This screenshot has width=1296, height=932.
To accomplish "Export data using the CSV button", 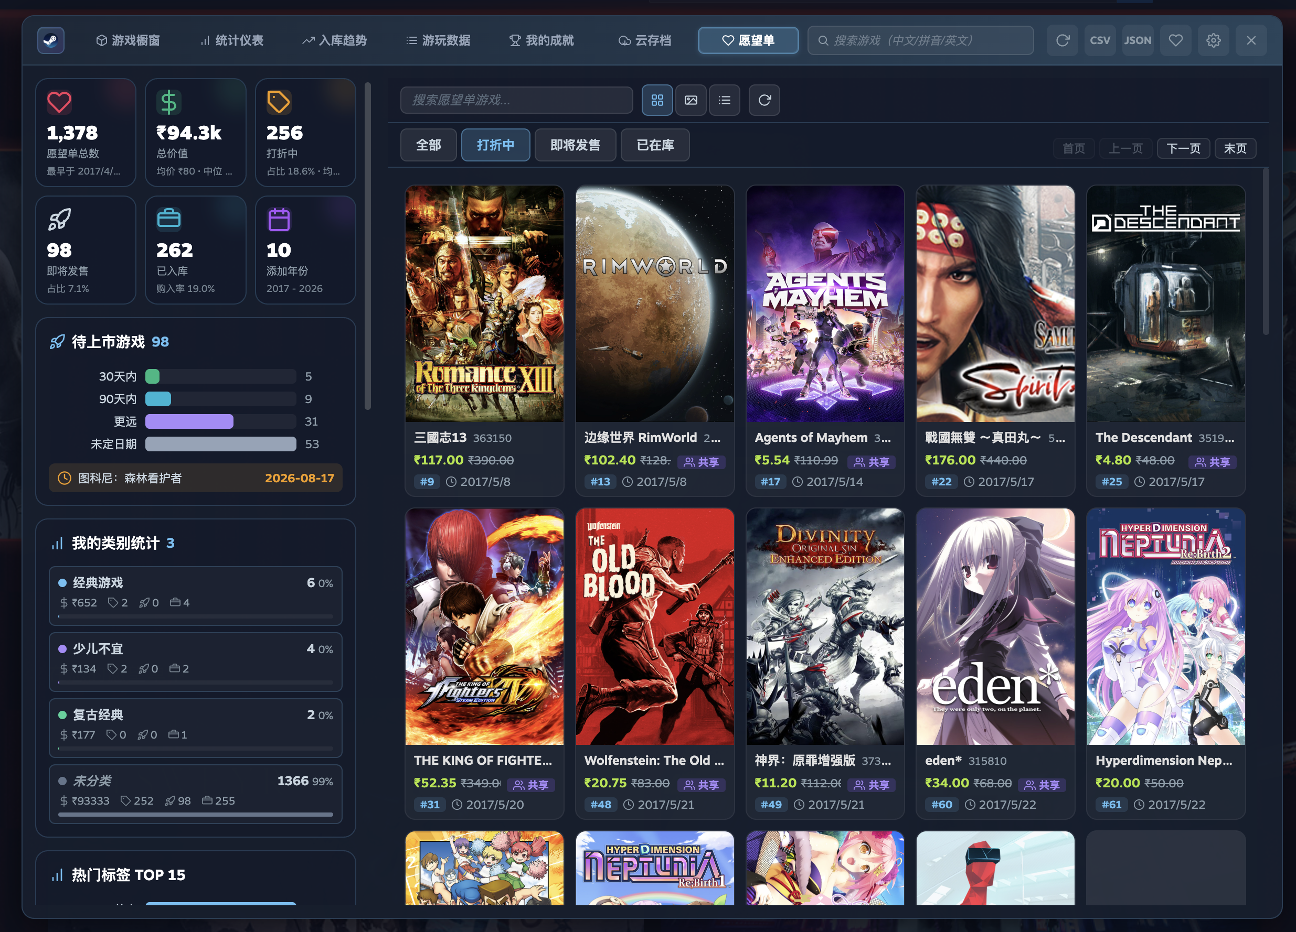I will (x=1100, y=40).
